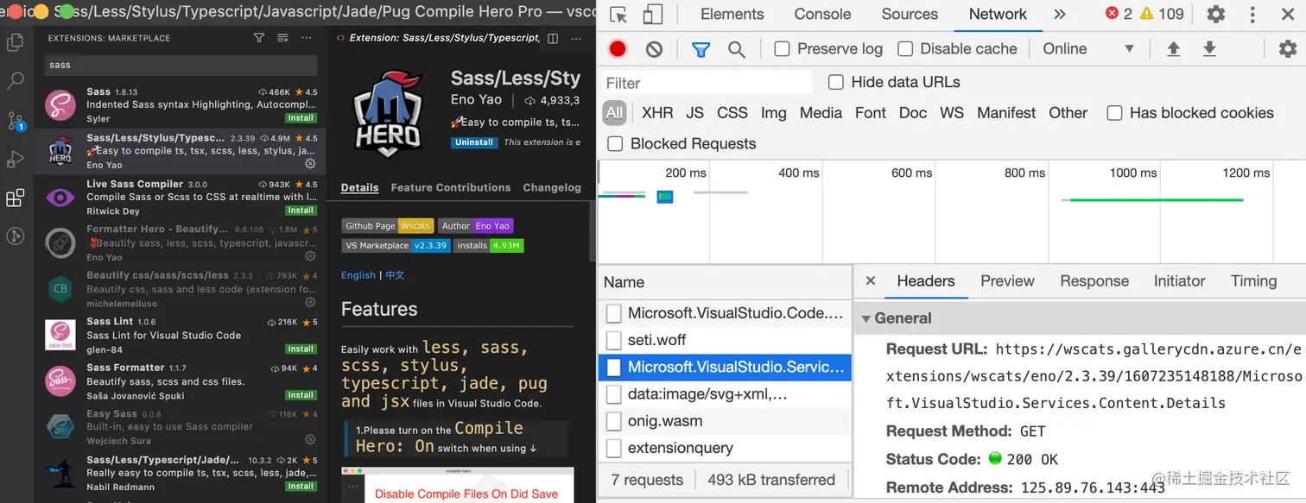Show more DevTools tabs chevron
Image resolution: width=1306 pixels, height=503 pixels.
click(1060, 15)
